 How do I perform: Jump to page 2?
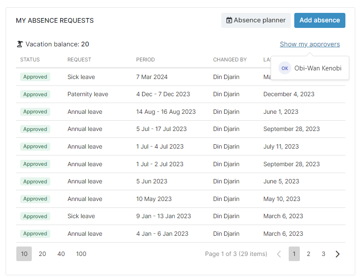pos(308,254)
